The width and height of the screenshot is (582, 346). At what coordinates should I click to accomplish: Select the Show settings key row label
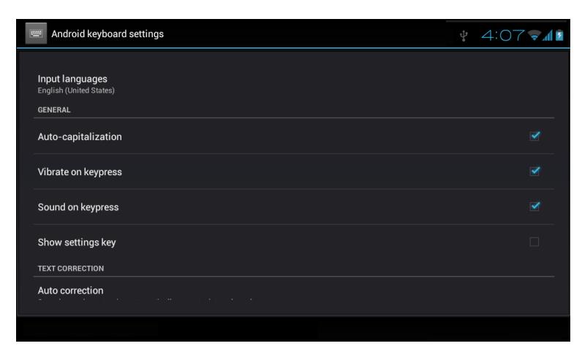[77, 242]
